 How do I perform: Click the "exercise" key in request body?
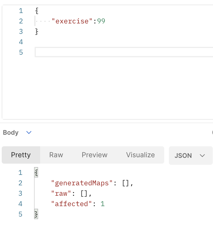[72, 21]
